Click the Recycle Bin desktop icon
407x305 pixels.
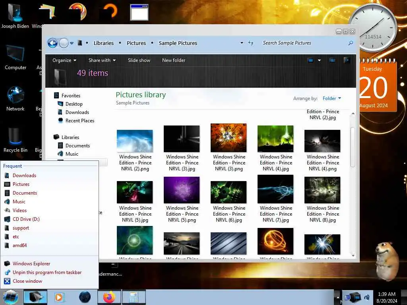tap(16, 140)
